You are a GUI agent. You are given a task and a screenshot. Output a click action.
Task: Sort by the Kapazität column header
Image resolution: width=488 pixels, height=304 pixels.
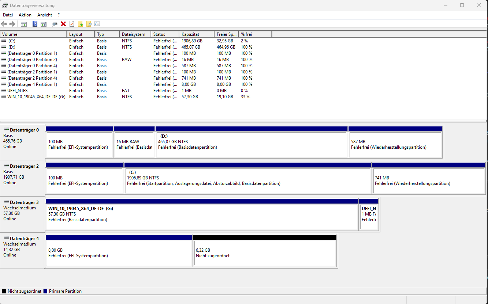[197, 34]
